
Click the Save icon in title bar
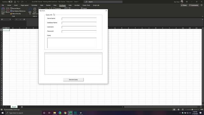point(15,2)
